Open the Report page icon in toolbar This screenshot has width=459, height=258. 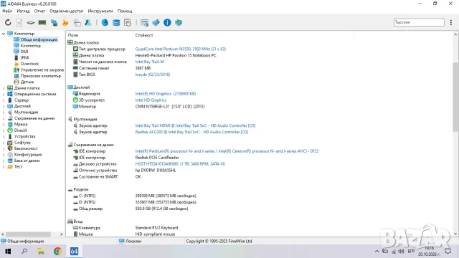coord(19,22)
